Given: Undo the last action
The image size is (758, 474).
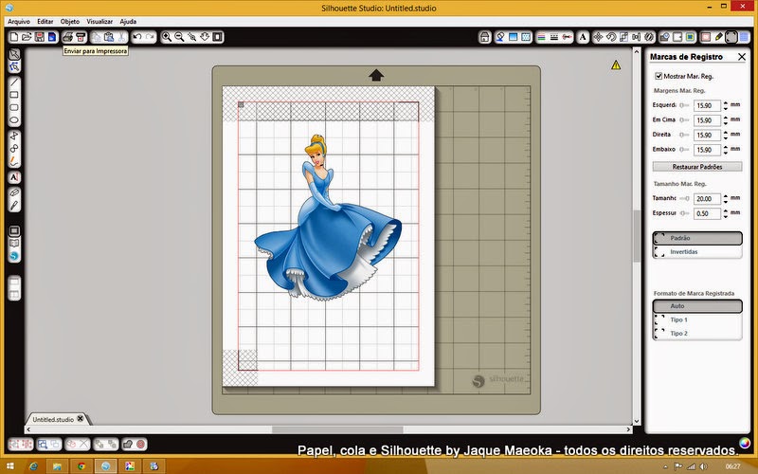Looking at the screenshot, I should point(137,37).
